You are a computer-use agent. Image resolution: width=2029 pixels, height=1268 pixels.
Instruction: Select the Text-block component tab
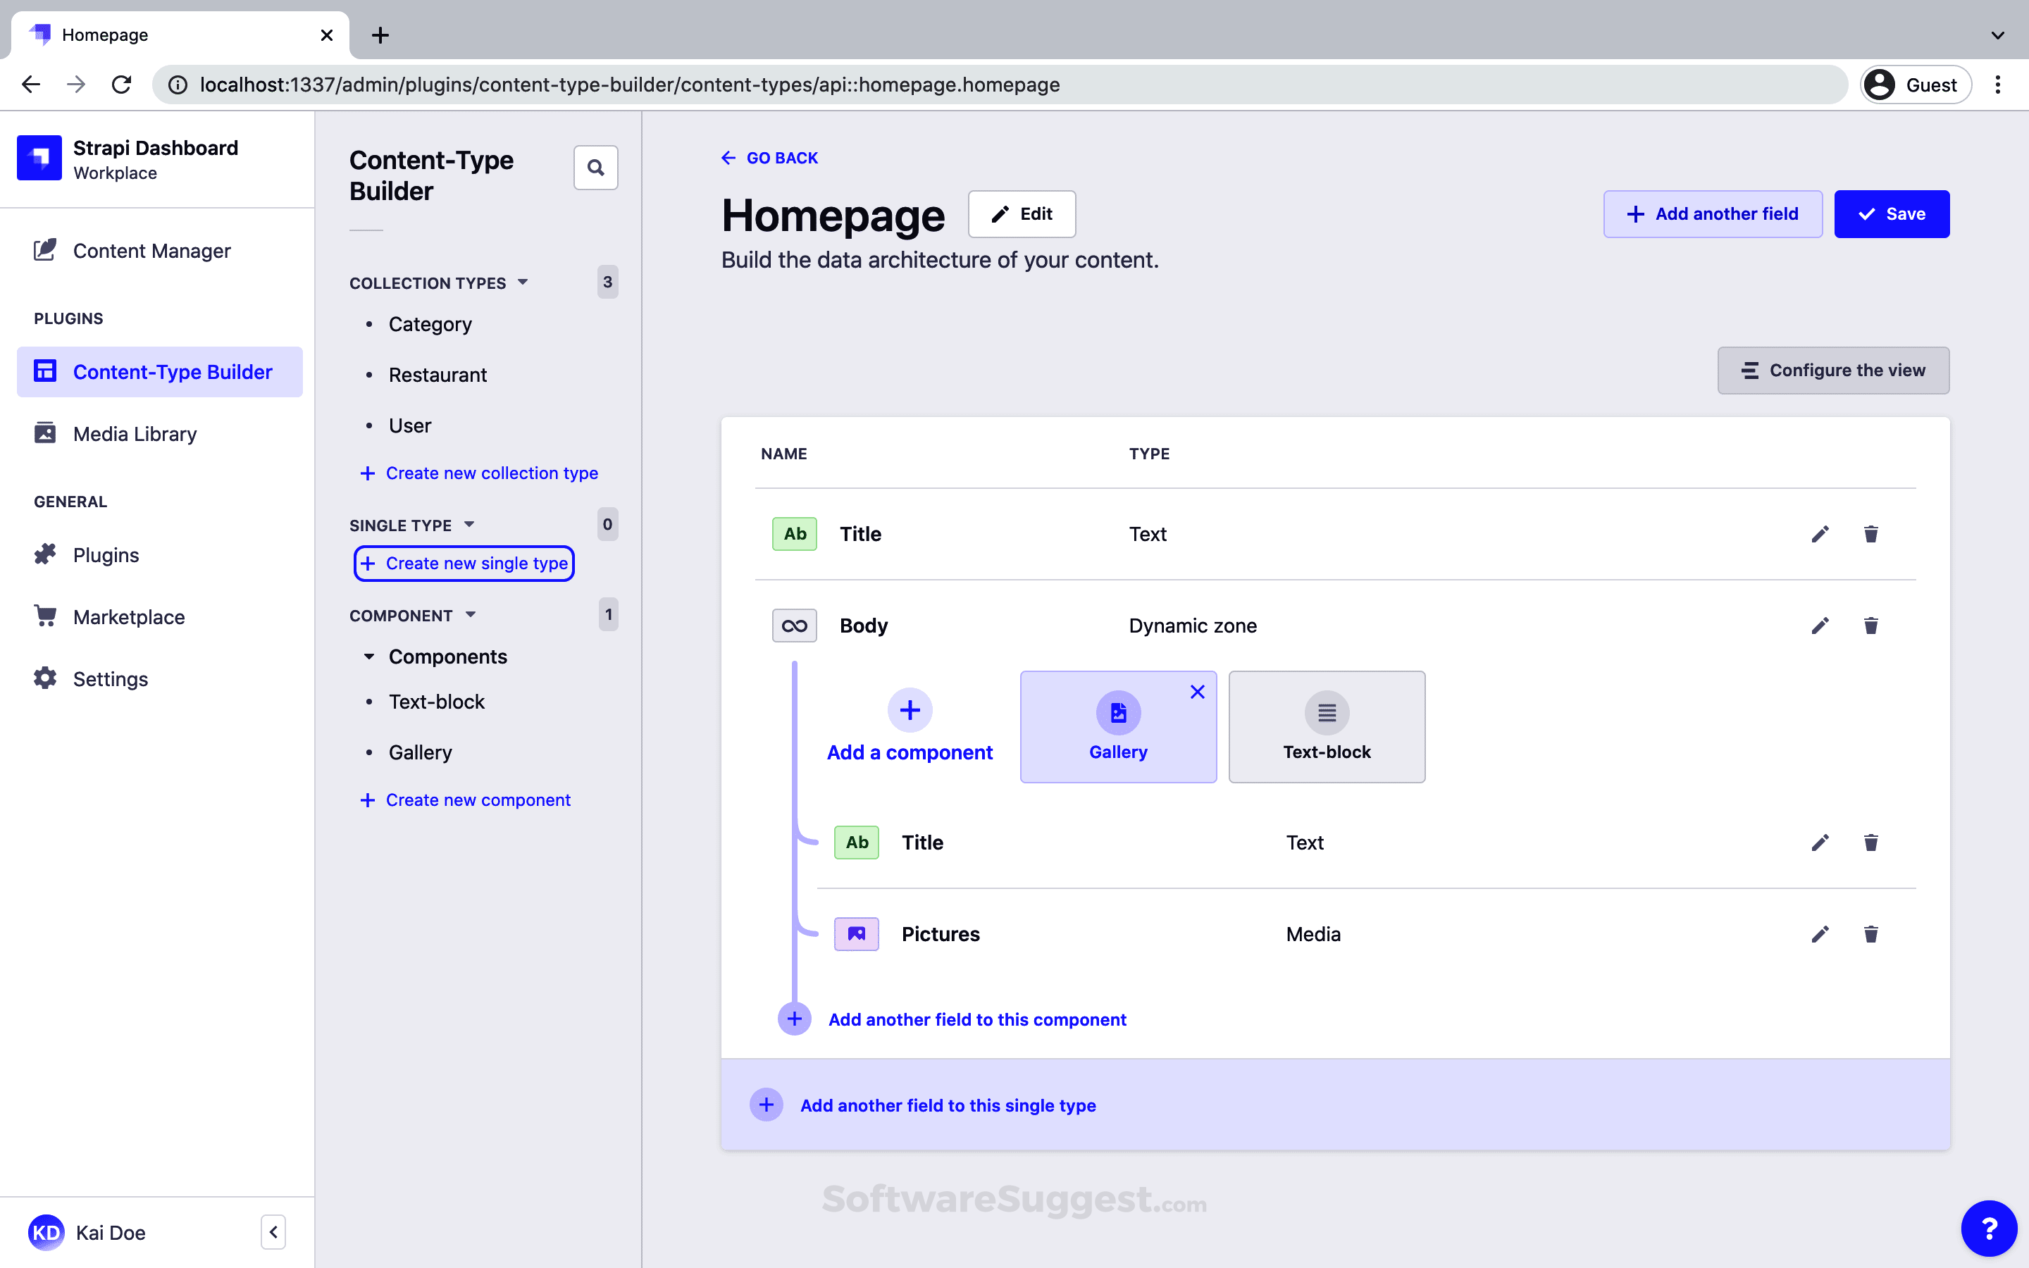click(x=1327, y=727)
